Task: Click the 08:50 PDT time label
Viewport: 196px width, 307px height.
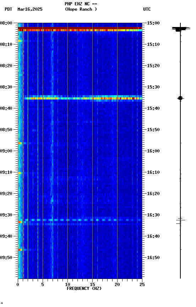Action: click(x=6, y=130)
